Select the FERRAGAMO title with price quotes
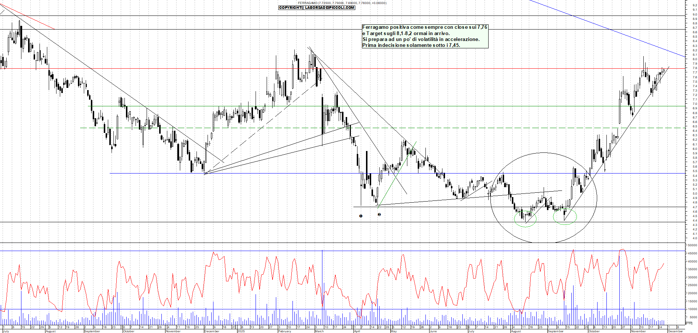 (x=342, y=3)
